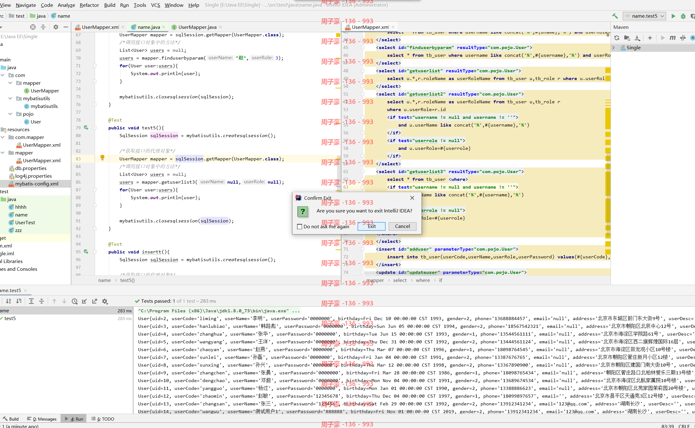Image resolution: width=695 pixels, height=428 pixels.
Task: Click the yellow intention lightbulb on line 83
Action: click(102, 158)
